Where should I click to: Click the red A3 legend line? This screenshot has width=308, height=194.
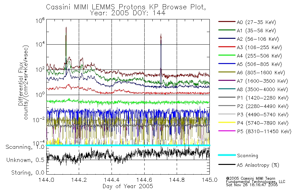click(227, 47)
